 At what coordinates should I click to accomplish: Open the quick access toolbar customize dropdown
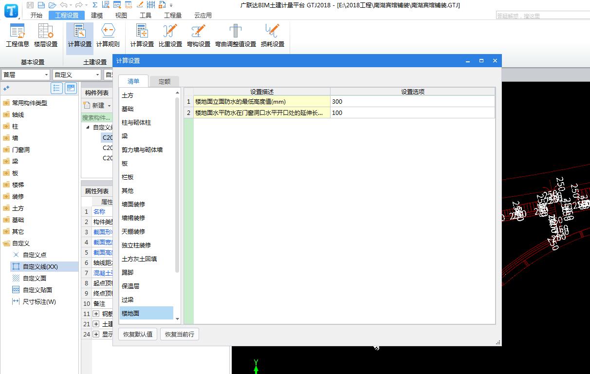click(171, 5)
